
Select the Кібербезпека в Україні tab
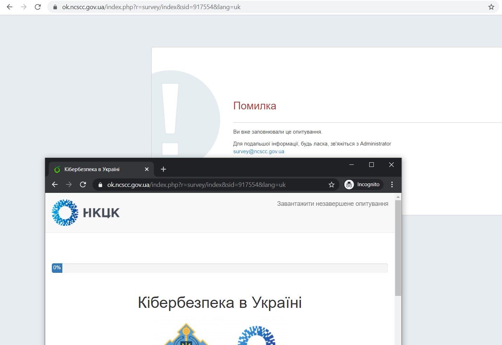click(101, 169)
